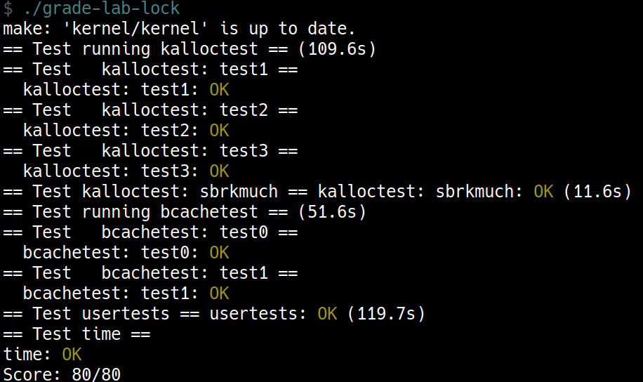This screenshot has width=643, height=382.
Task: Click the '== Test time ==' header line
Action: point(77,334)
